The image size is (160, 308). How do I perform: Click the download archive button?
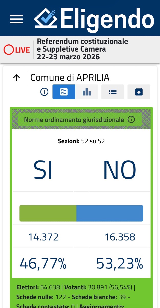tap(139, 92)
